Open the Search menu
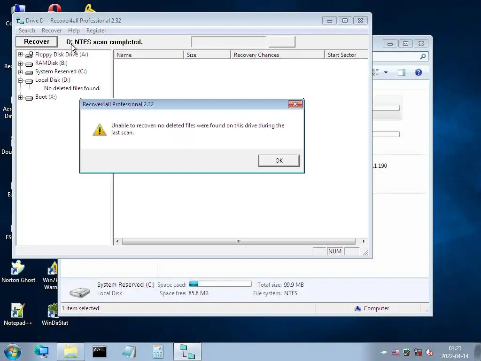The height and width of the screenshot is (361, 481). pyautogui.click(x=27, y=31)
